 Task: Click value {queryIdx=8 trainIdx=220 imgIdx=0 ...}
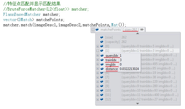[x=149, y=82]
